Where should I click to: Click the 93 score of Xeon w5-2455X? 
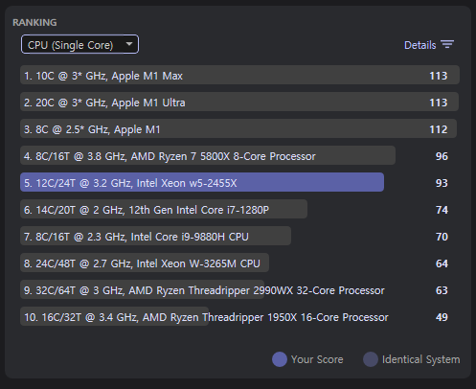[x=442, y=183]
